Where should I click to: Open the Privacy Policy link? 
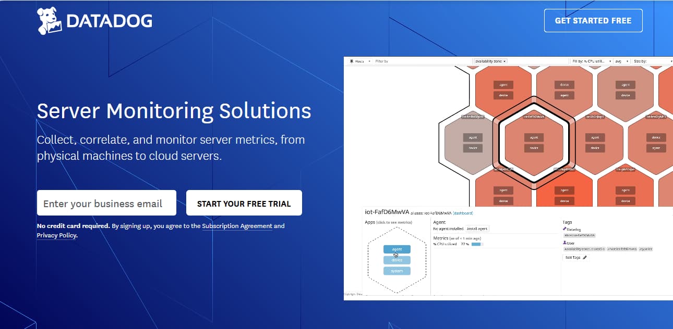coord(57,235)
